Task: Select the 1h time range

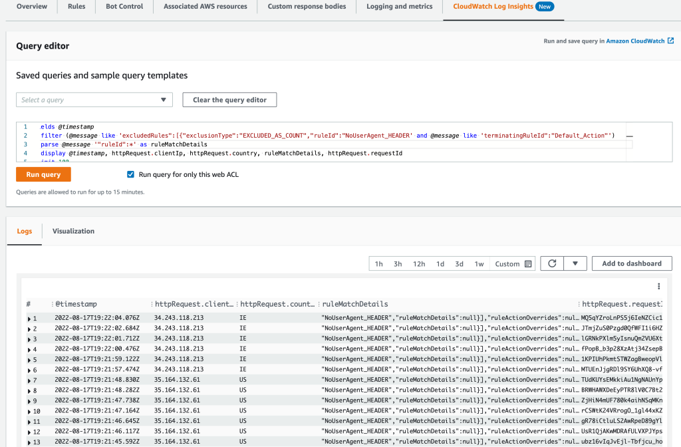Action: pyautogui.click(x=379, y=263)
